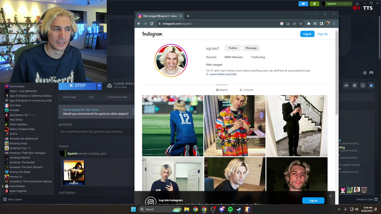Click Log In on the bottom banner

click(313, 201)
